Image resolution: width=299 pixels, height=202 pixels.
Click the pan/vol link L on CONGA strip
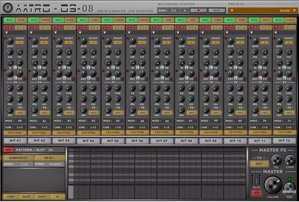click(138, 78)
